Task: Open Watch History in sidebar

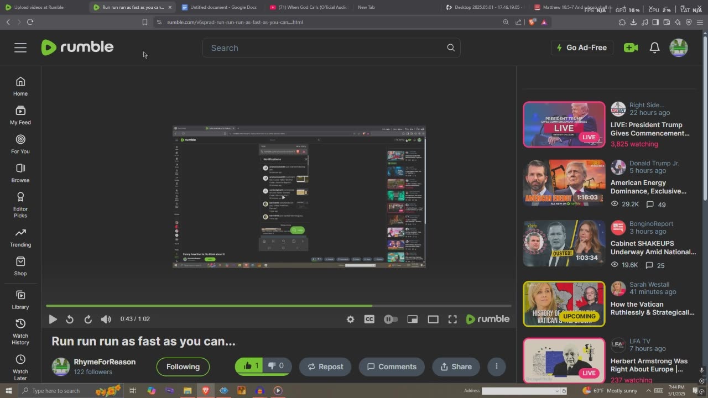Action: pyautogui.click(x=20, y=332)
